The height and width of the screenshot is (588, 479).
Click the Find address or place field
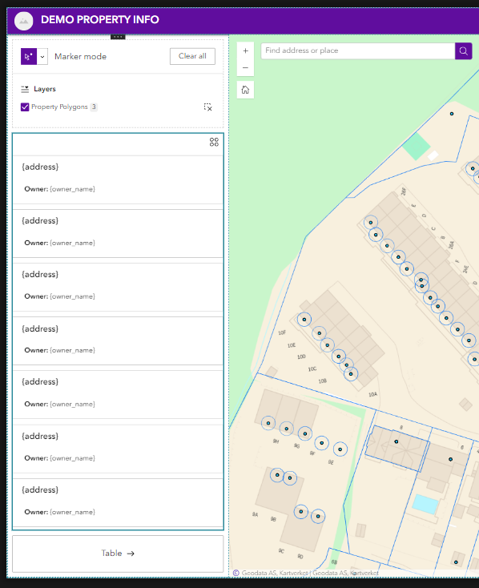(x=358, y=50)
